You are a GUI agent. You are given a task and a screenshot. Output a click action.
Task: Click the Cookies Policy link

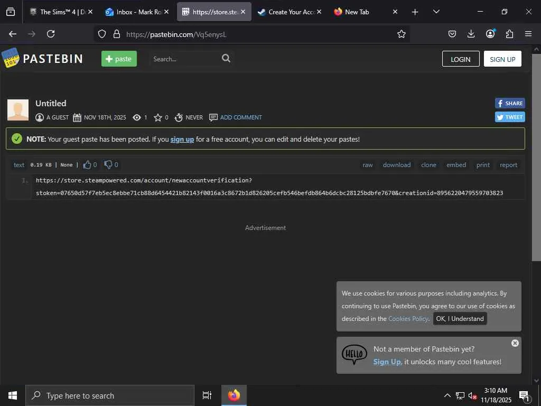point(408,319)
